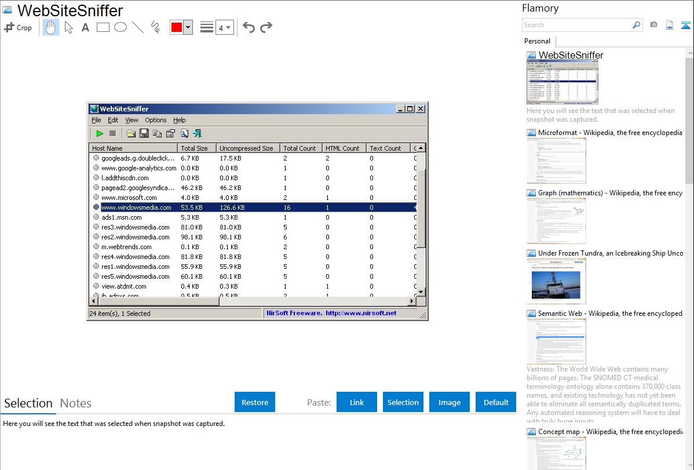The height and width of the screenshot is (470, 694).
Task: Click the undo arrow
Action: click(249, 27)
